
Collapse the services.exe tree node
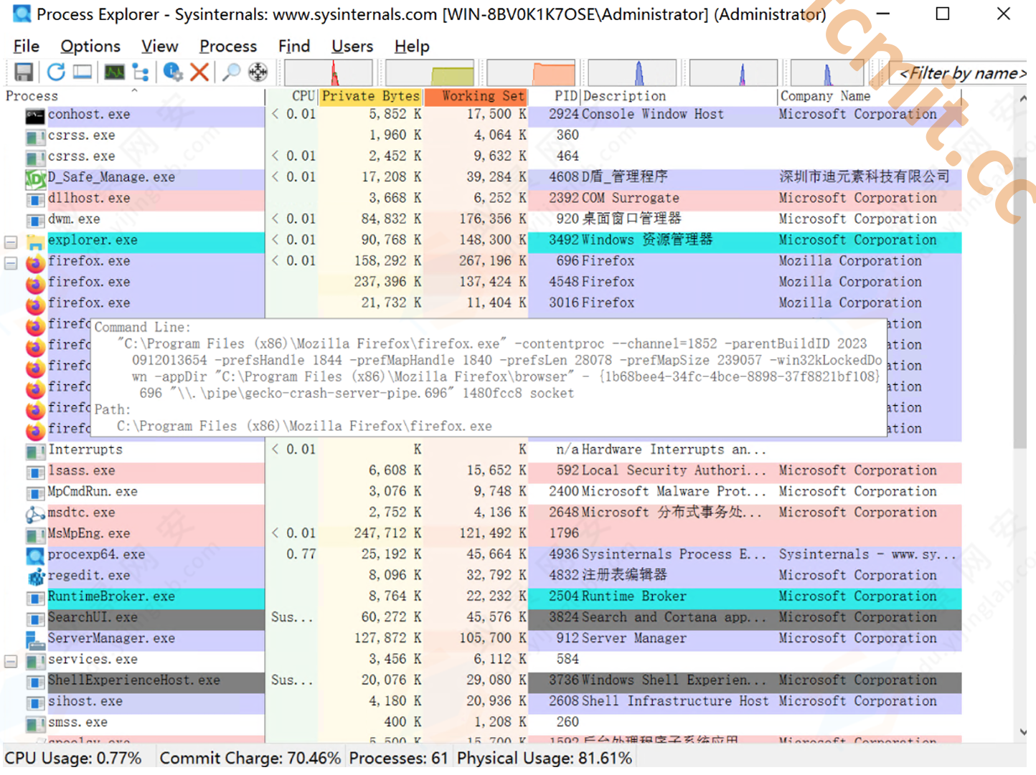[x=11, y=661]
